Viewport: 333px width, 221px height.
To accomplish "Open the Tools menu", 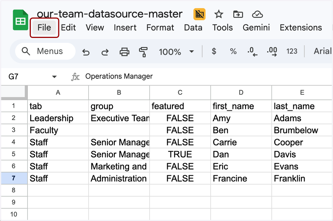I will tap(223, 28).
